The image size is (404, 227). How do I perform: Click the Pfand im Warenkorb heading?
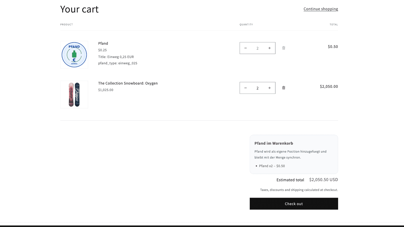click(274, 143)
